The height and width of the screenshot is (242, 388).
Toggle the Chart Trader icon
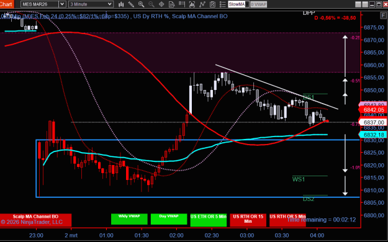pos(182,4)
